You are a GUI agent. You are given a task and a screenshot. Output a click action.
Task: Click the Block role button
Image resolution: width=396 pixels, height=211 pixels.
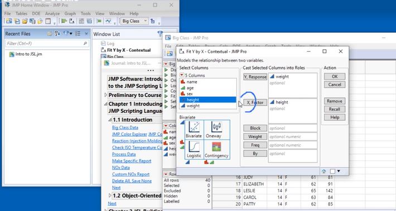pyautogui.click(x=255, y=128)
